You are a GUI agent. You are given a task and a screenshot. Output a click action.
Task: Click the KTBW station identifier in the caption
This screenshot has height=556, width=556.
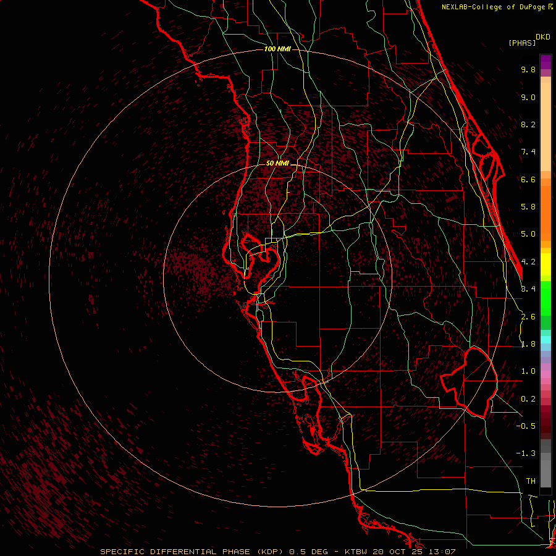click(356, 552)
